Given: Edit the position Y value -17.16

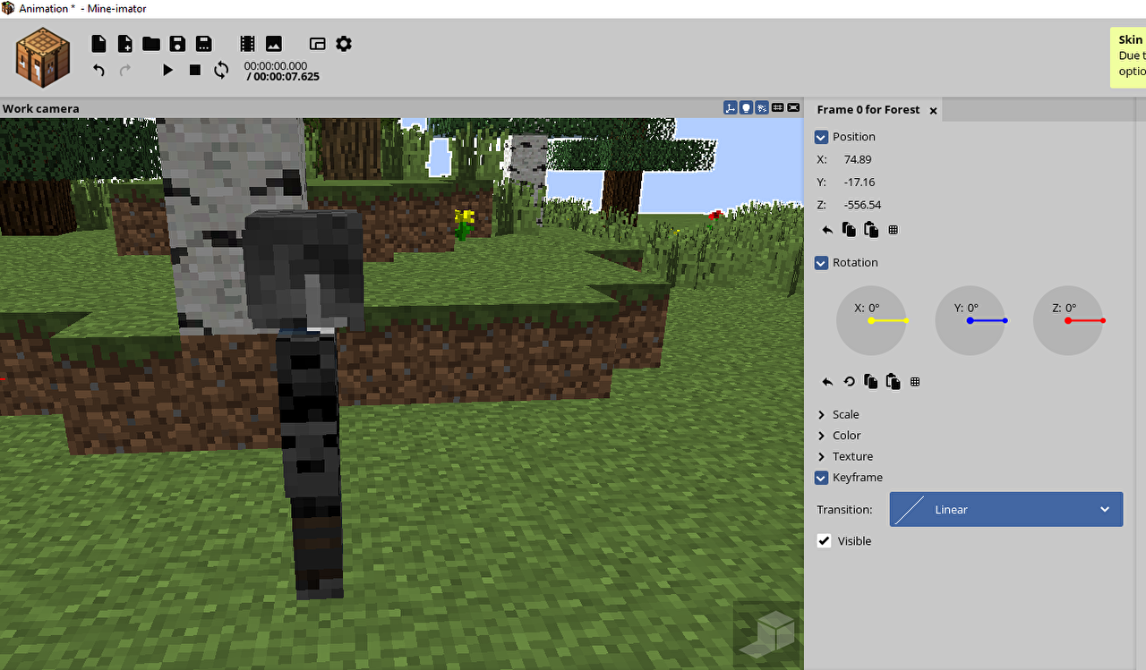Looking at the screenshot, I should [x=859, y=182].
